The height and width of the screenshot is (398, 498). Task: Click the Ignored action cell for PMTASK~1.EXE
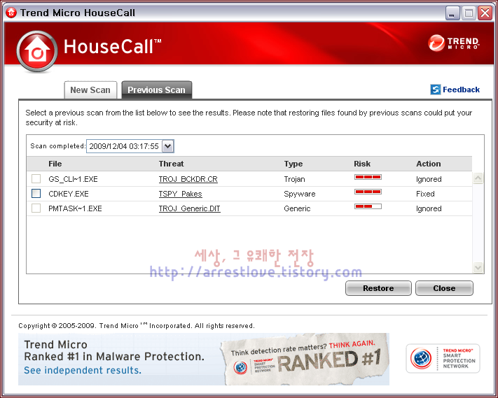point(429,208)
